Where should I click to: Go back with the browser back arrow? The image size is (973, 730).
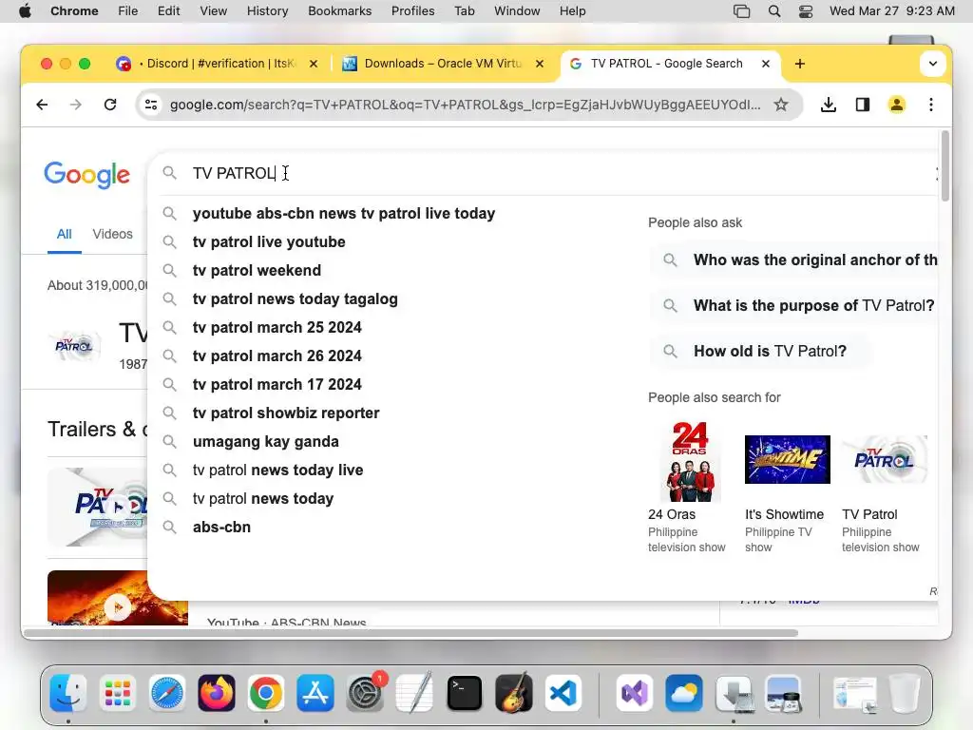click(42, 105)
